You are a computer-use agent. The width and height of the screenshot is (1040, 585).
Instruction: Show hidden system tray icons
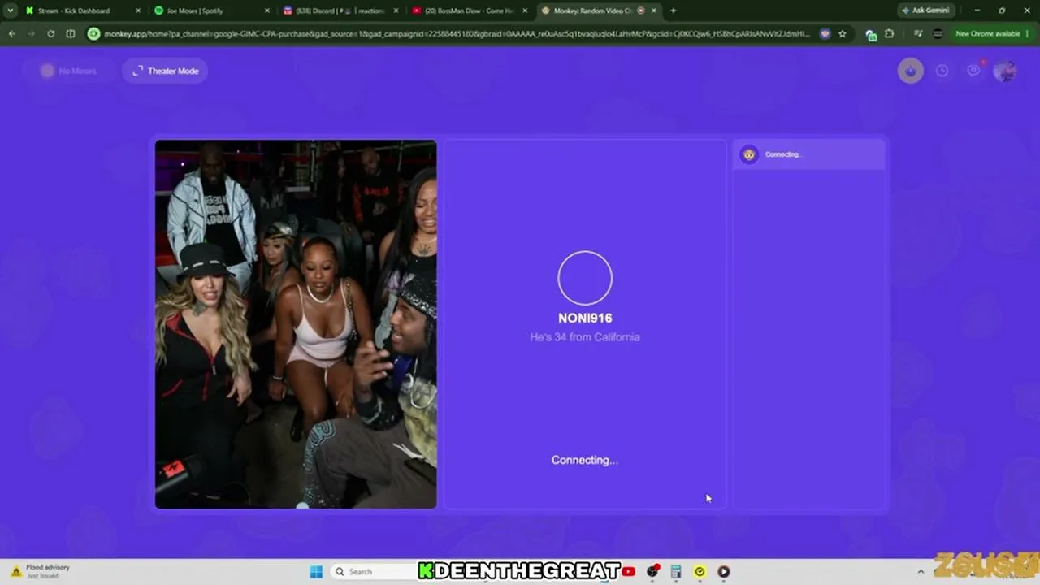[921, 571]
